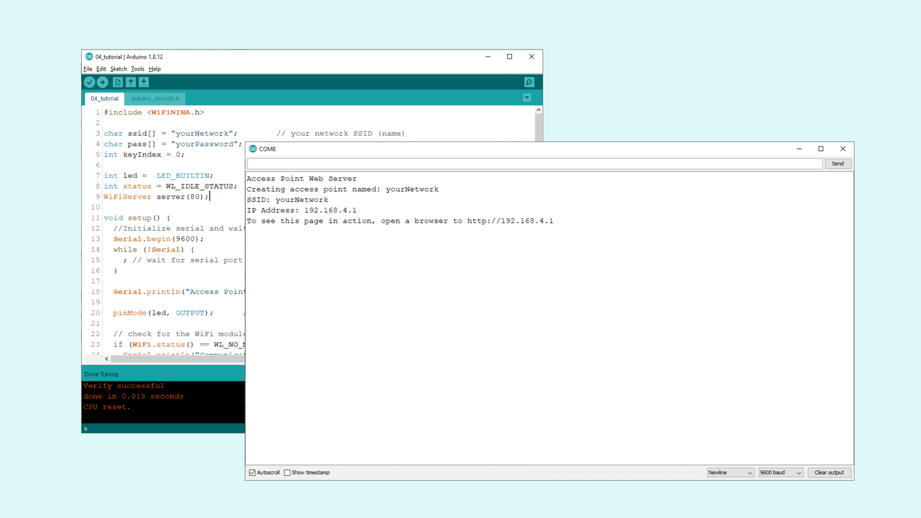Save the sketch using the Save icon

coord(143,82)
